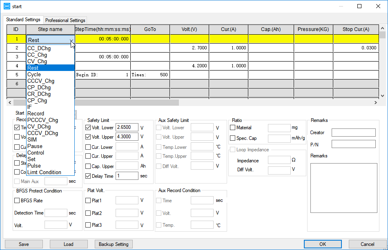The image size is (388, 250).
Task: Click voltage cell 2.7000 in row 2
Action: (x=189, y=48)
